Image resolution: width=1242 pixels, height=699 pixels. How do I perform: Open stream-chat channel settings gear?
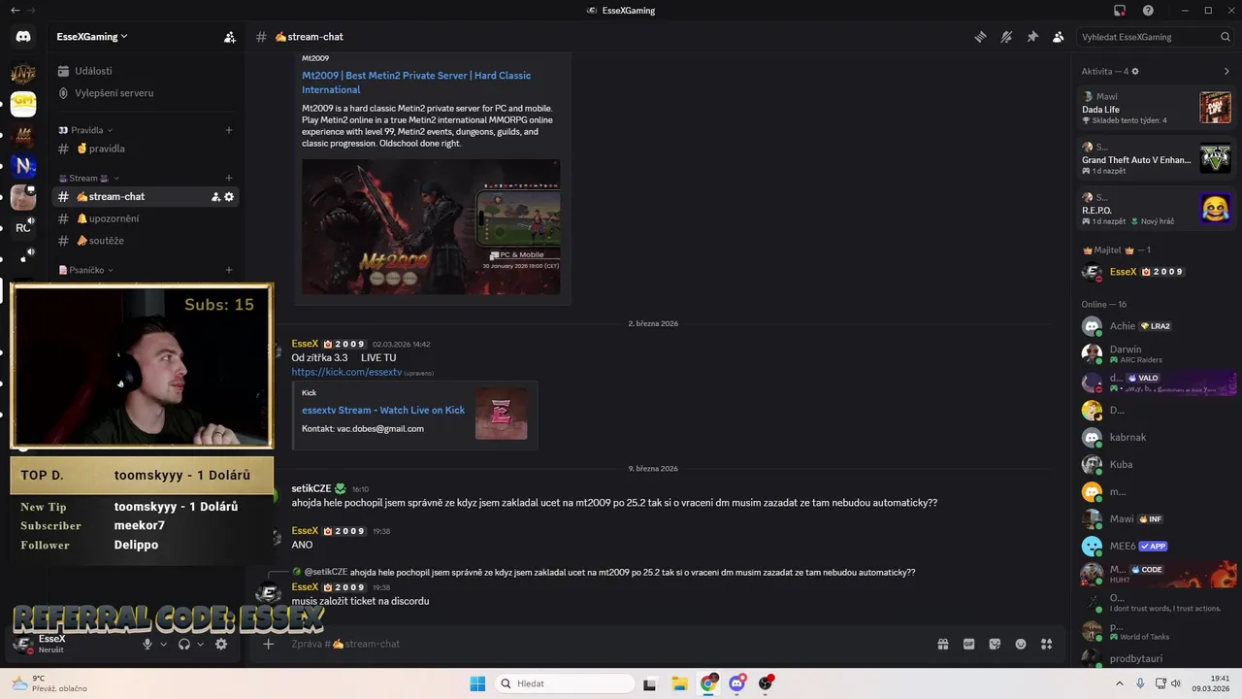pyautogui.click(x=229, y=197)
